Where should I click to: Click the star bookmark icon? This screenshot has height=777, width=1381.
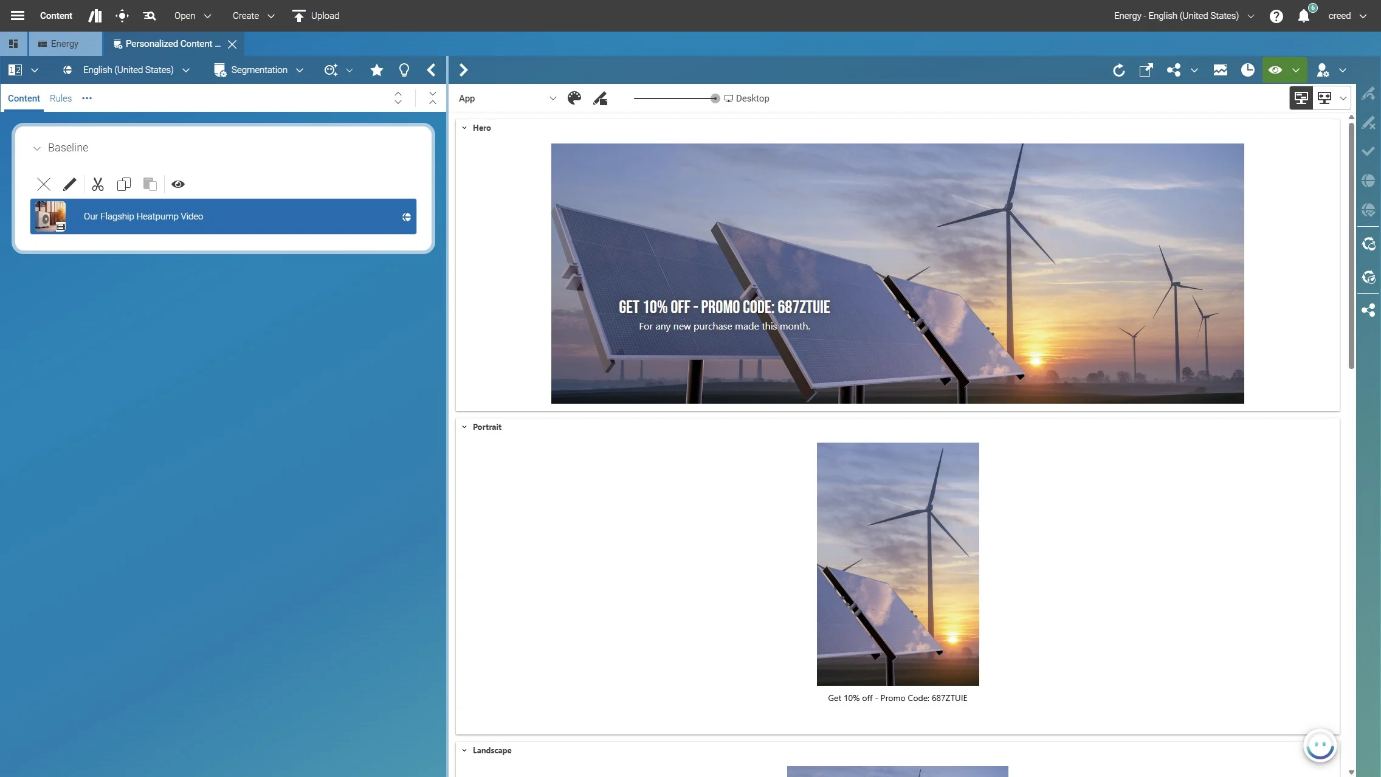(376, 70)
